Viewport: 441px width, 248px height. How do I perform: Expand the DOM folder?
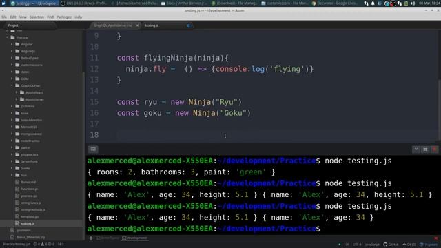12,79
